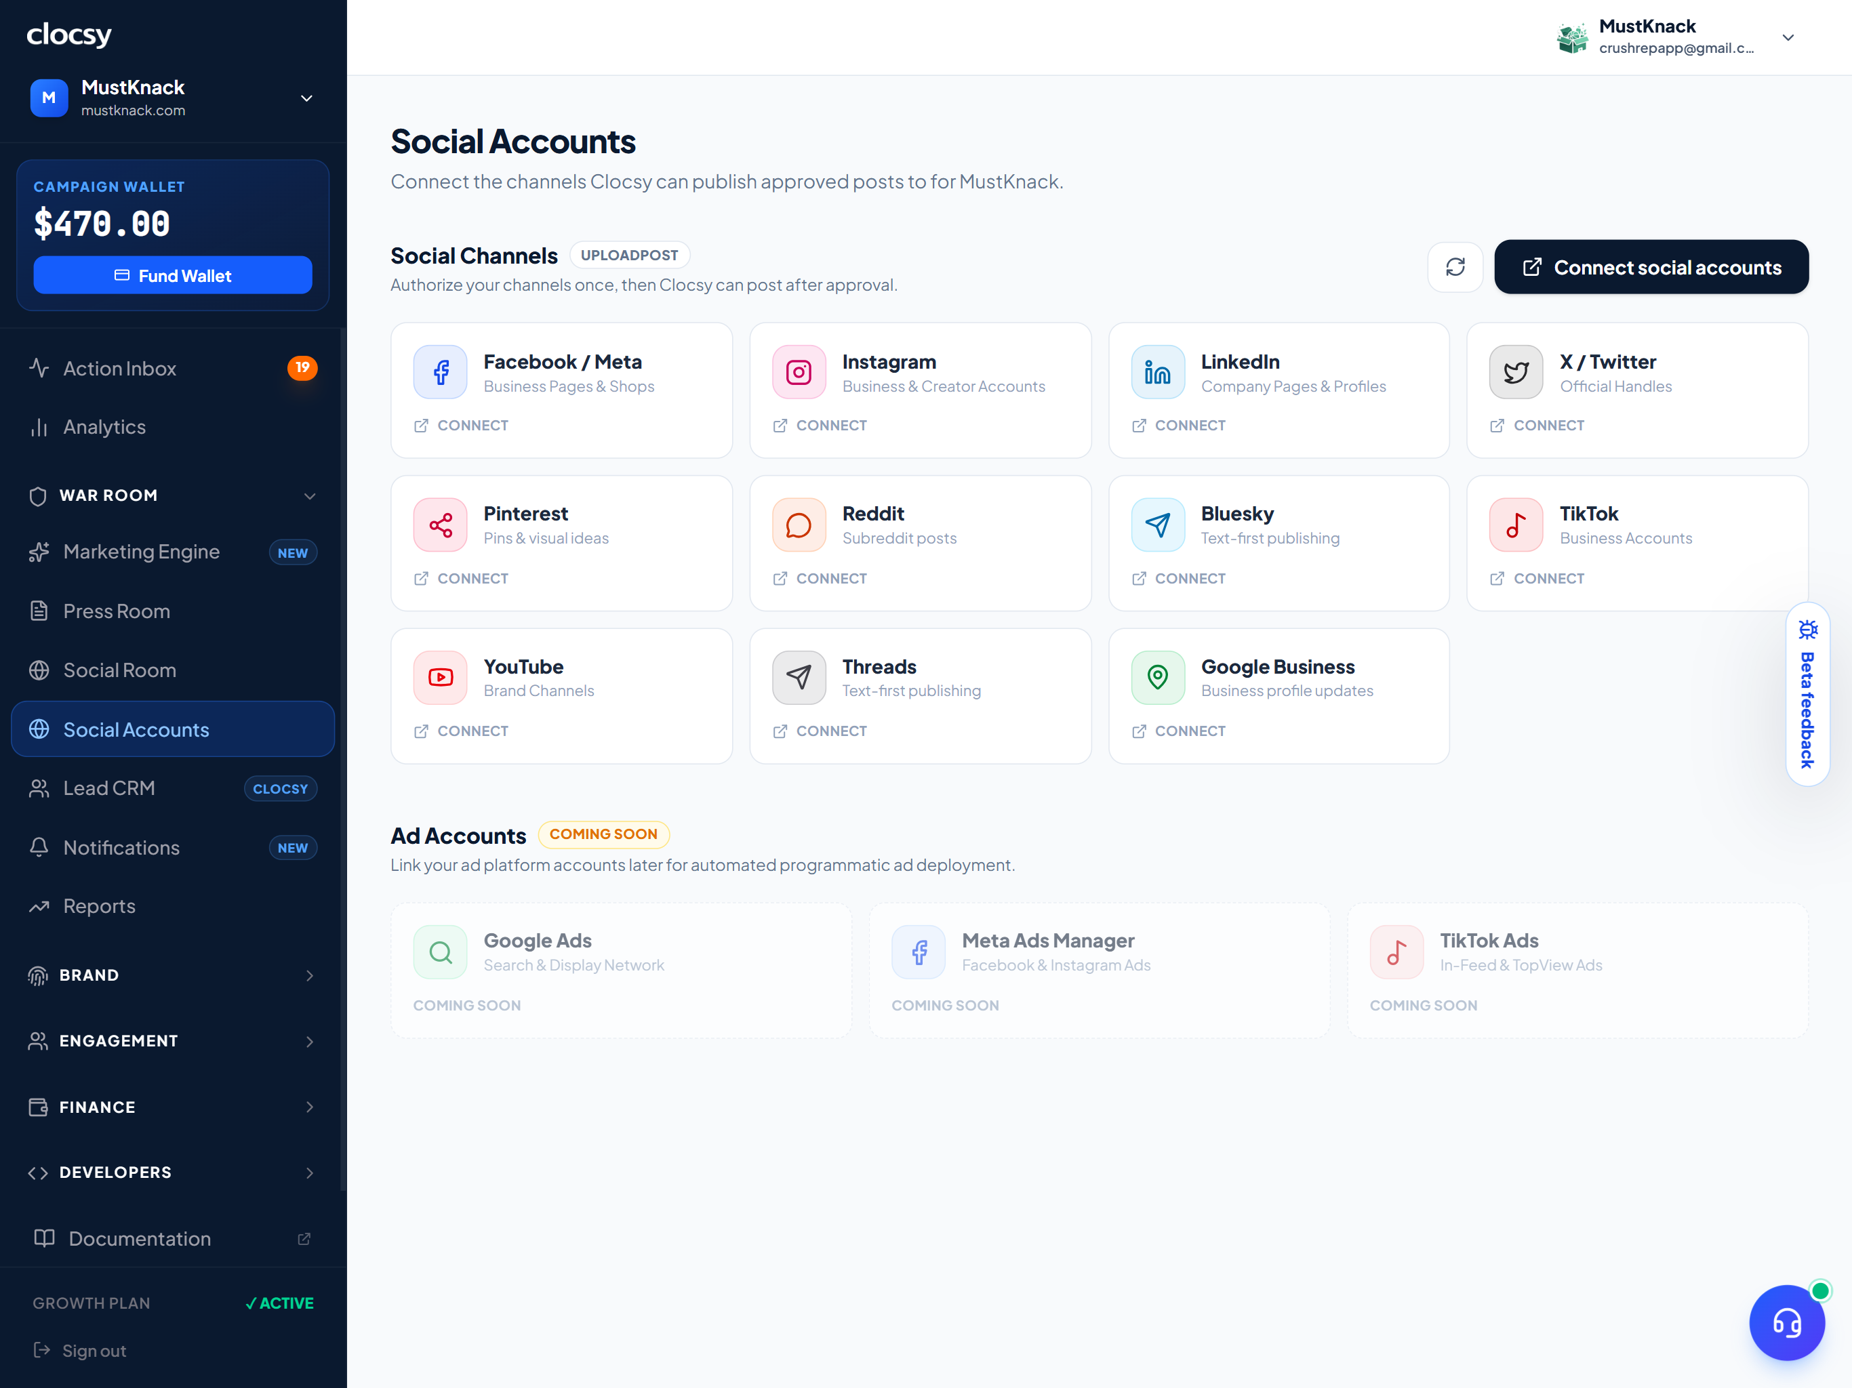This screenshot has width=1852, height=1388.
Task: Click the Google Business map pin icon
Action: pyautogui.click(x=1158, y=677)
